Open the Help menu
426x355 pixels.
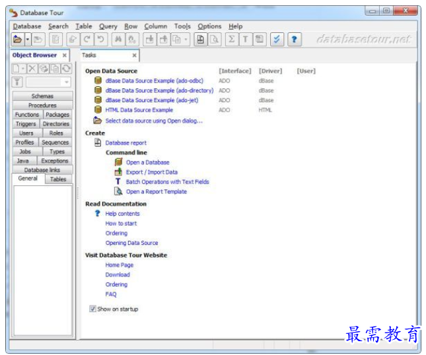[x=236, y=26]
